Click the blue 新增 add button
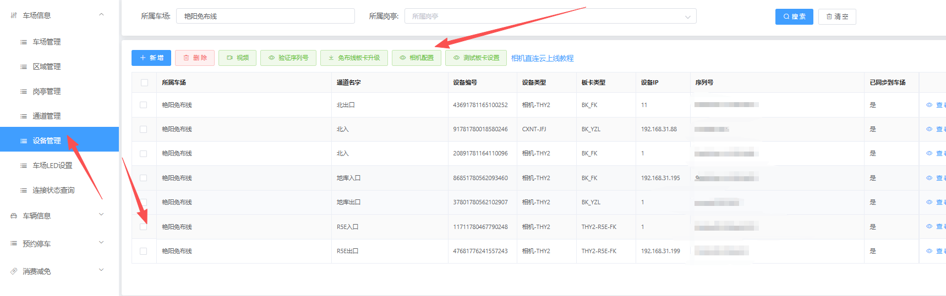 (151, 58)
